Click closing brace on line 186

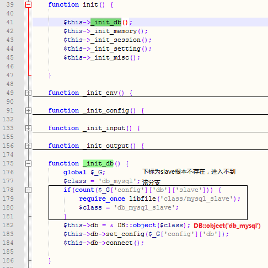pos(50,260)
